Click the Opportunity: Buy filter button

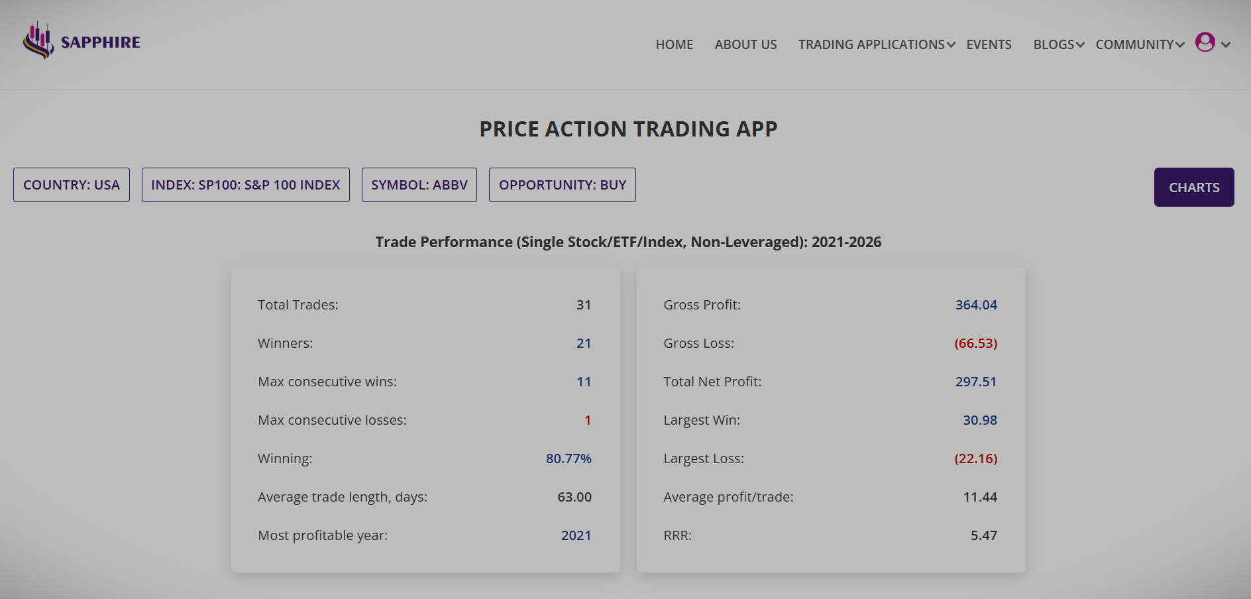(x=562, y=185)
